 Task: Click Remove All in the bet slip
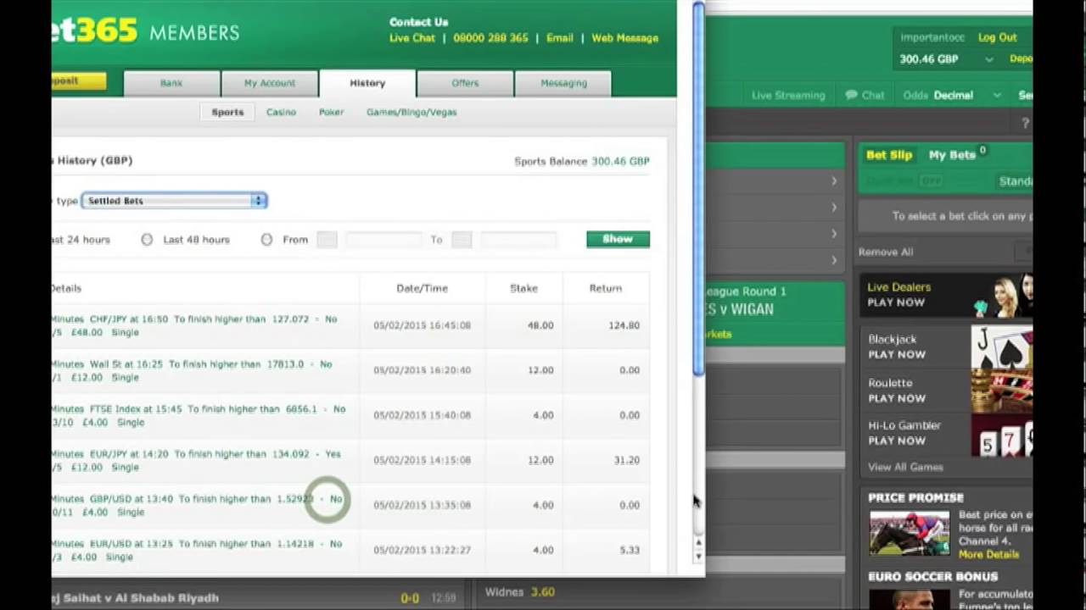click(x=885, y=252)
